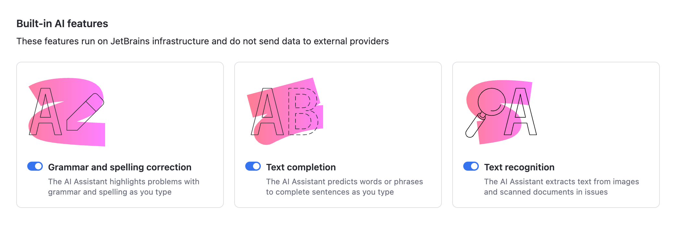Click the "Text completion" title

click(x=301, y=167)
